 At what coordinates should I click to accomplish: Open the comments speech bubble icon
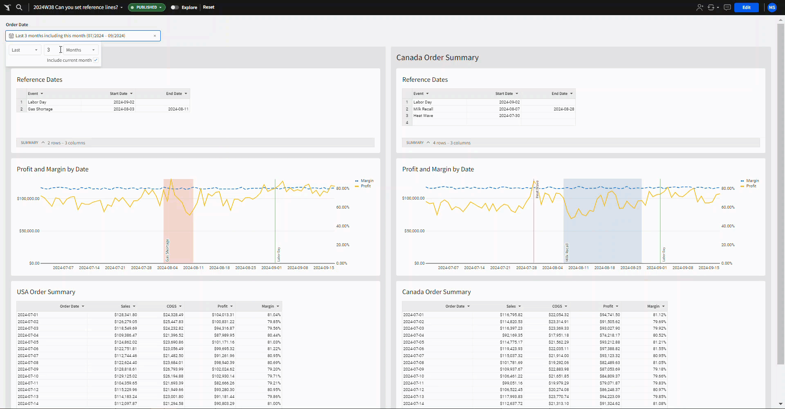pos(727,7)
